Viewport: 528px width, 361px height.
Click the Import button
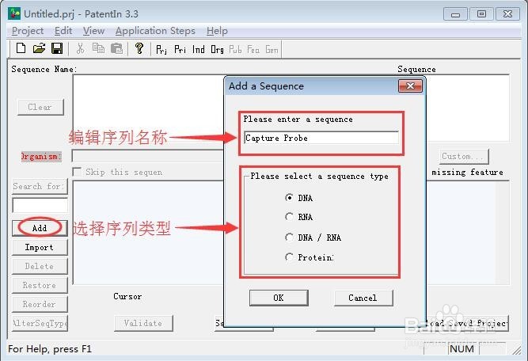(40, 247)
